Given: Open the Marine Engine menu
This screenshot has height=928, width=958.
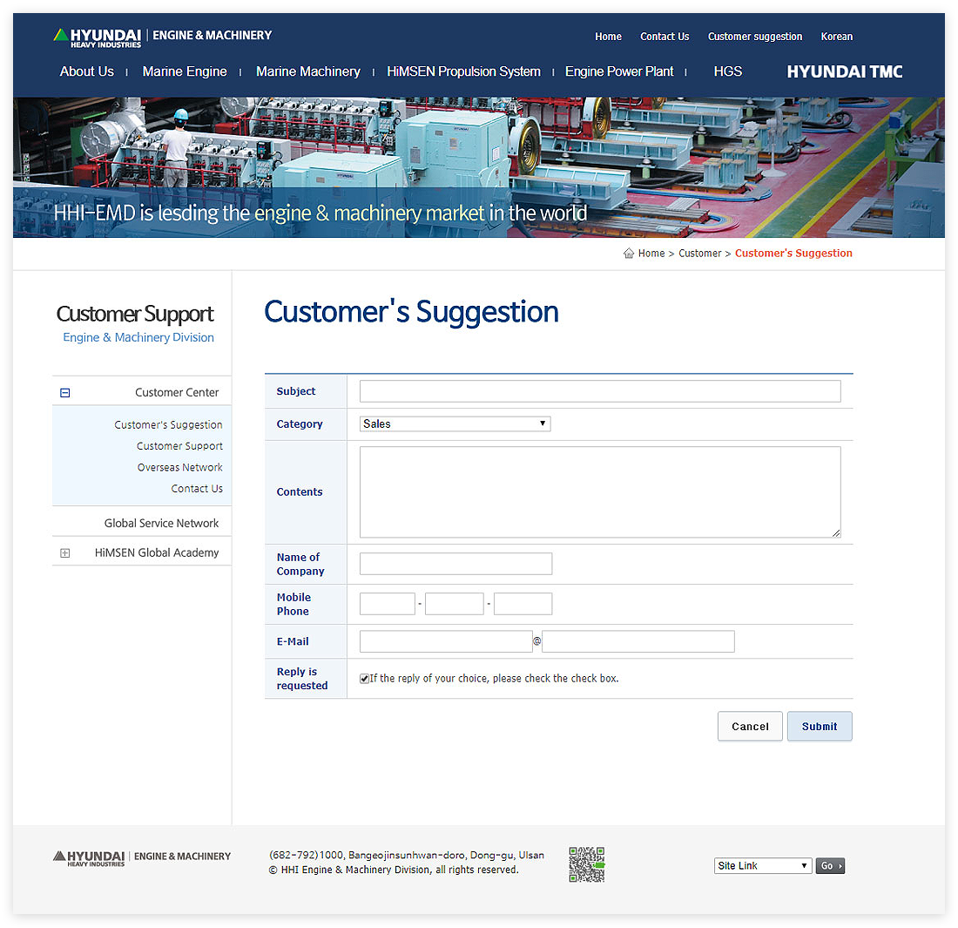Looking at the screenshot, I should (x=185, y=71).
